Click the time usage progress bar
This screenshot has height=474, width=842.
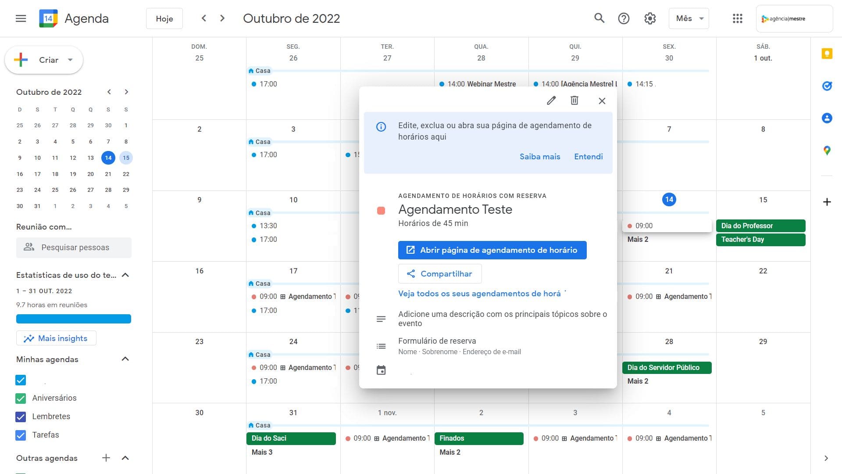click(x=74, y=319)
